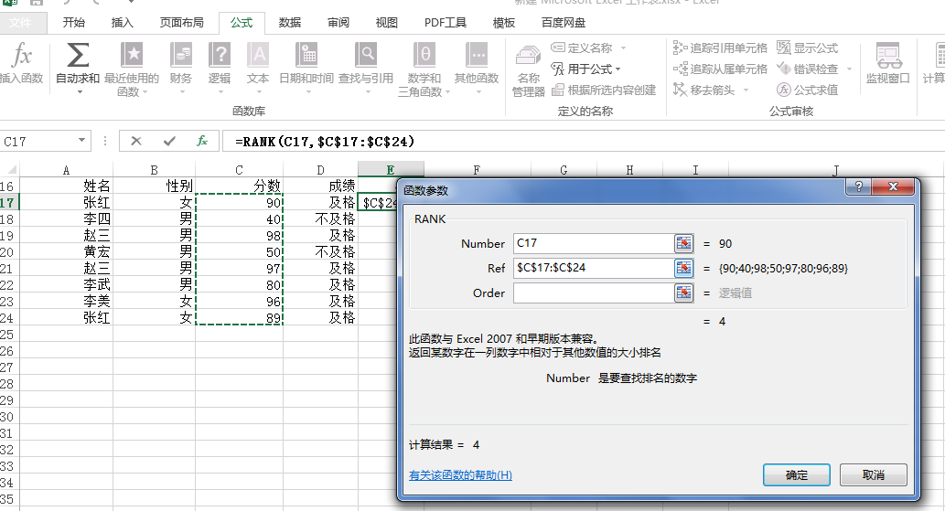945x511 pixels.
Task: Click score cell with value 98
Action: (x=240, y=236)
